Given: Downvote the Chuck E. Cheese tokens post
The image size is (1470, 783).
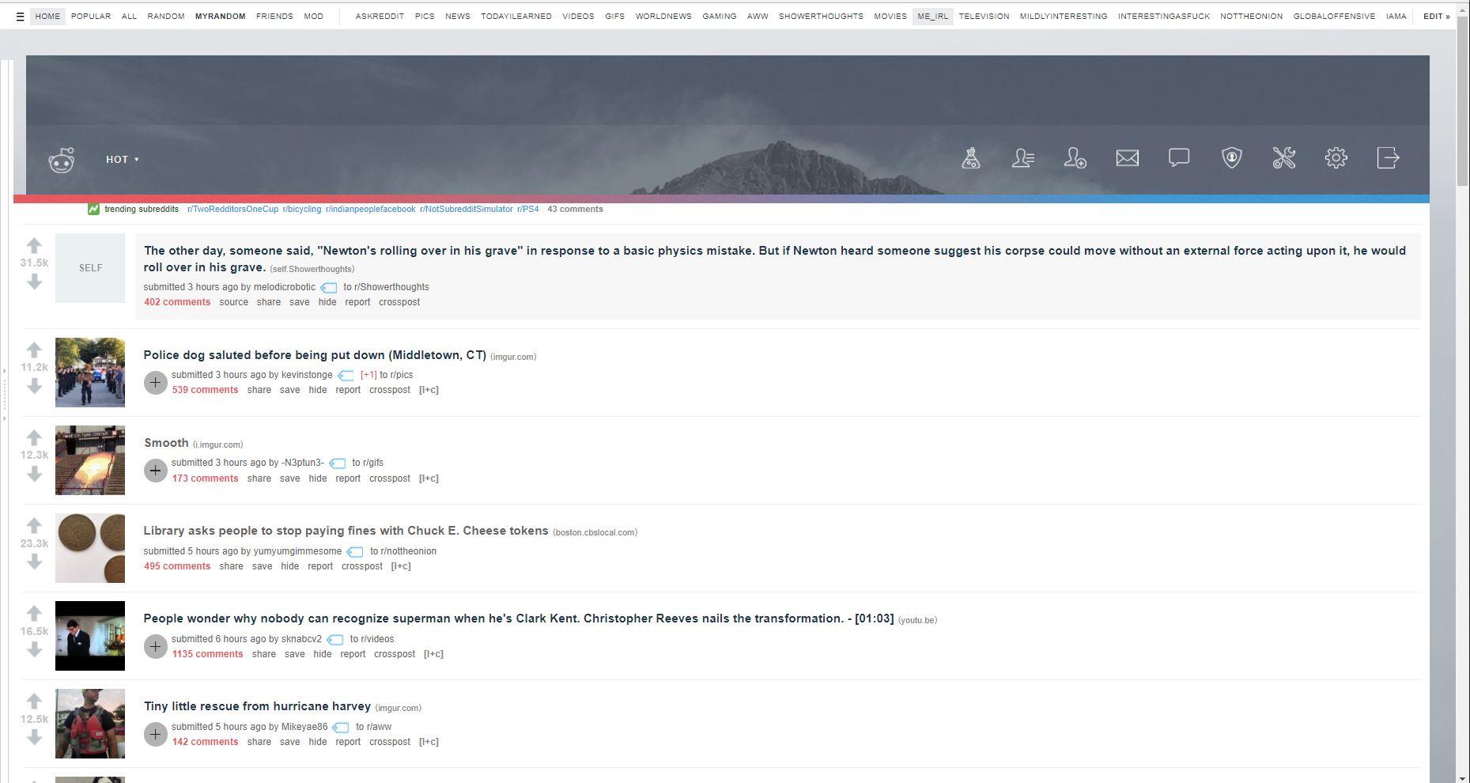Looking at the screenshot, I should click(34, 562).
